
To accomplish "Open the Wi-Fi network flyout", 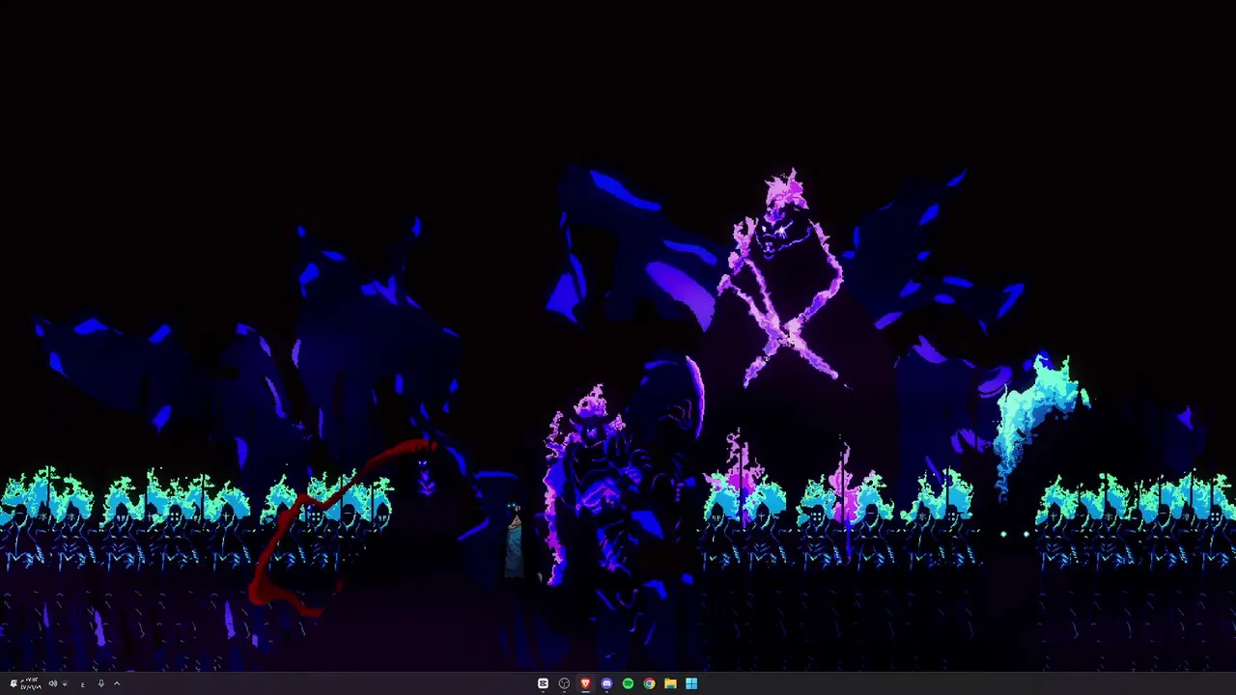I will [x=65, y=684].
